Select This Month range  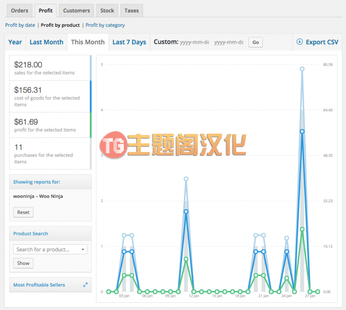click(88, 42)
